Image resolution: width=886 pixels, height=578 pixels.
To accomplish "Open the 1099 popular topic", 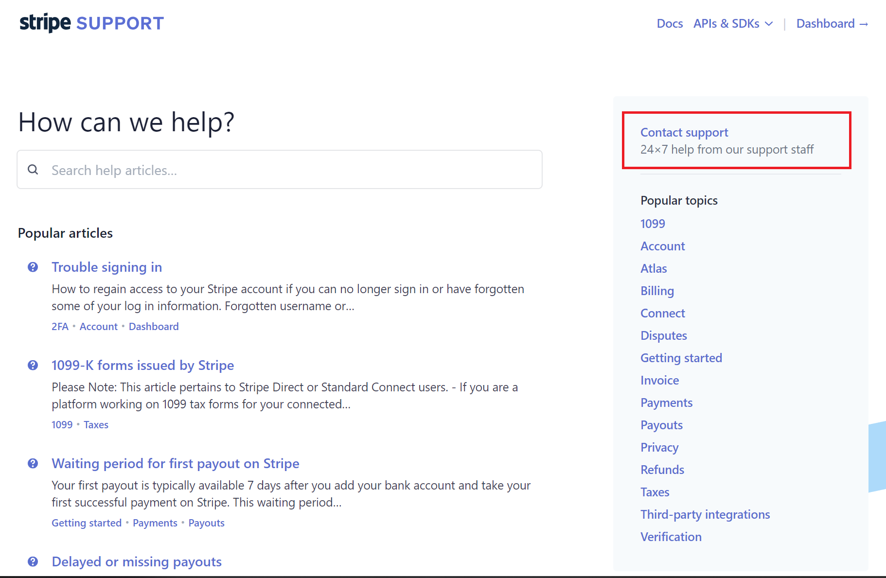I will (653, 224).
